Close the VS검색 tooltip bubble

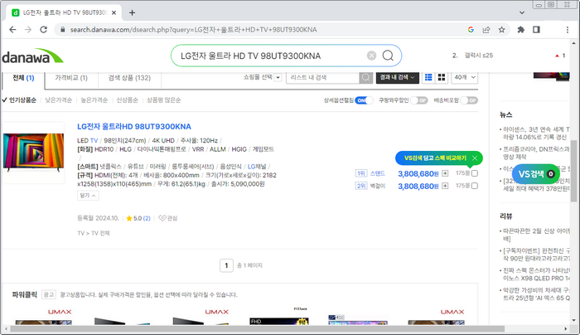(475, 158)
